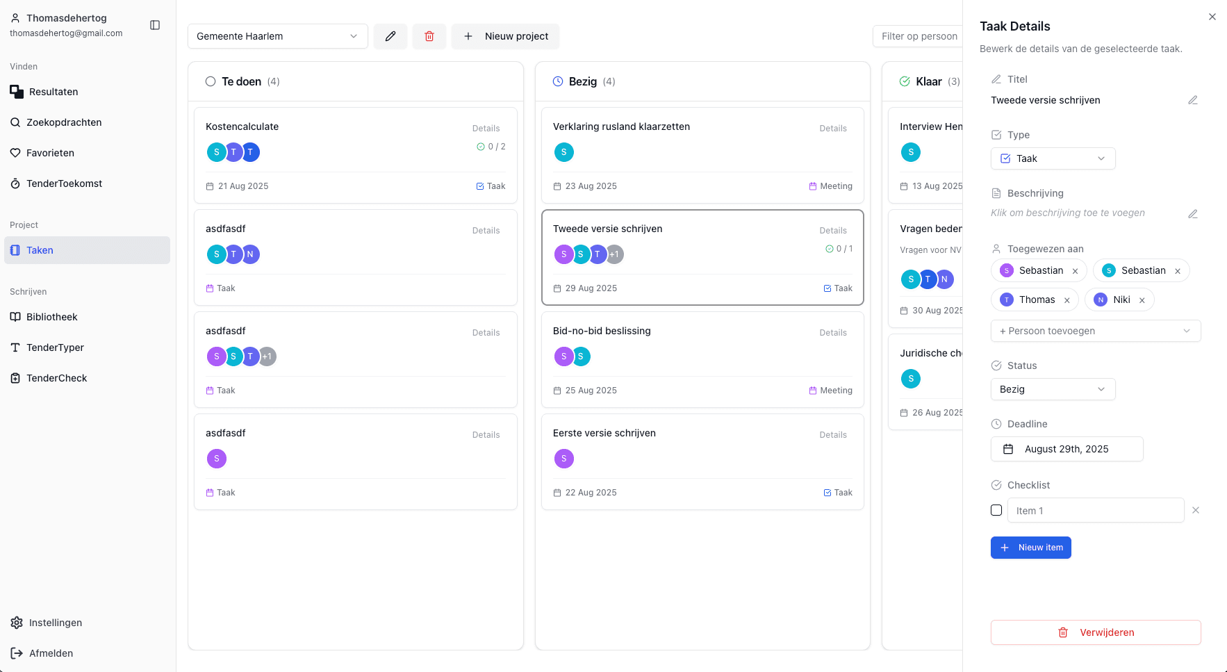Close the Taak Details panel
The height and width of the screenshot is (672, 1227).
(1212, 17)
